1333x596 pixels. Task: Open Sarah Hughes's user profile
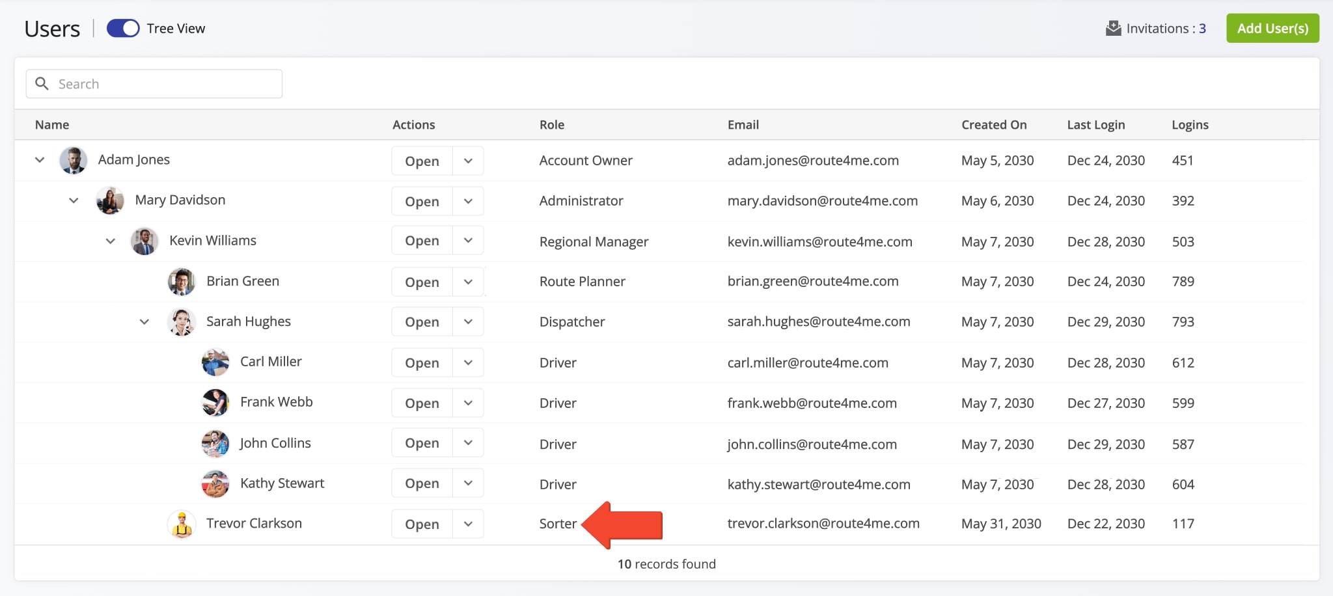click(422, 321)
